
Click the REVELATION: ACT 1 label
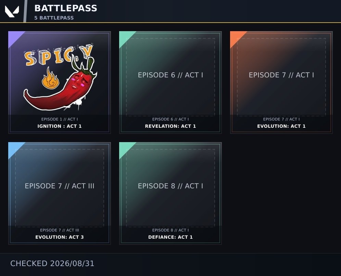[x=170, y=126]
